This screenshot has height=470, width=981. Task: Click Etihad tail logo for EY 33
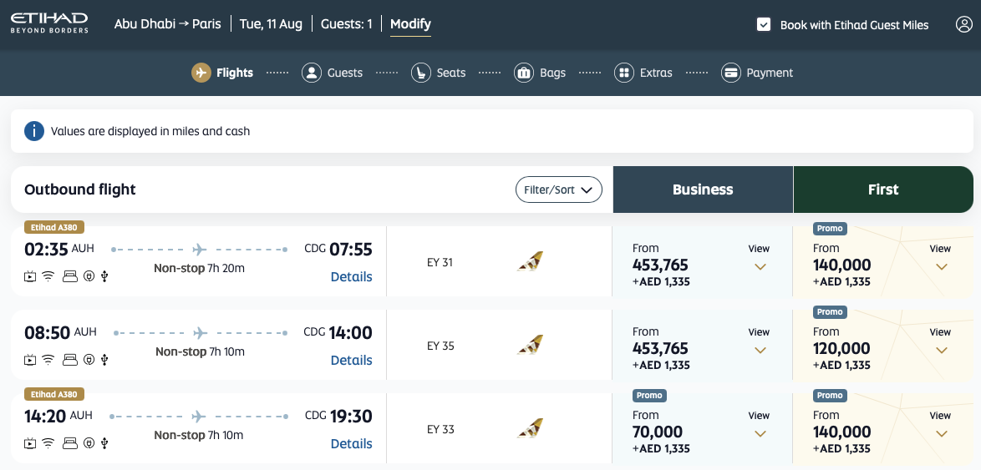click(530, 428)
